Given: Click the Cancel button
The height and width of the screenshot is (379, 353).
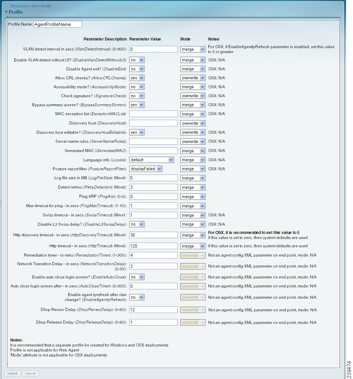Looking at the screenshot, I should [x=30, y=373].
